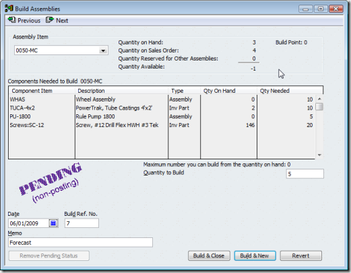Viewport: 351px width, 273px height.
Task: Click the component list scrollbar thumb
Action: 319,107
